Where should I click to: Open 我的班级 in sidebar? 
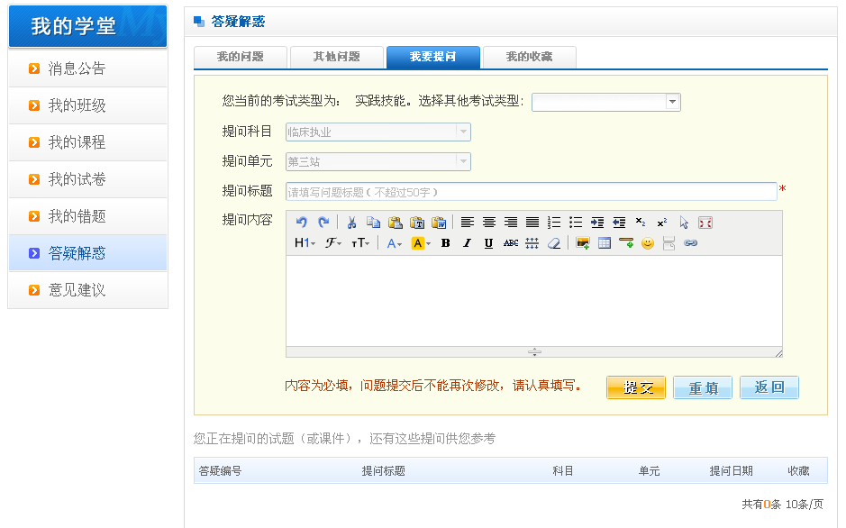(88, 105)
